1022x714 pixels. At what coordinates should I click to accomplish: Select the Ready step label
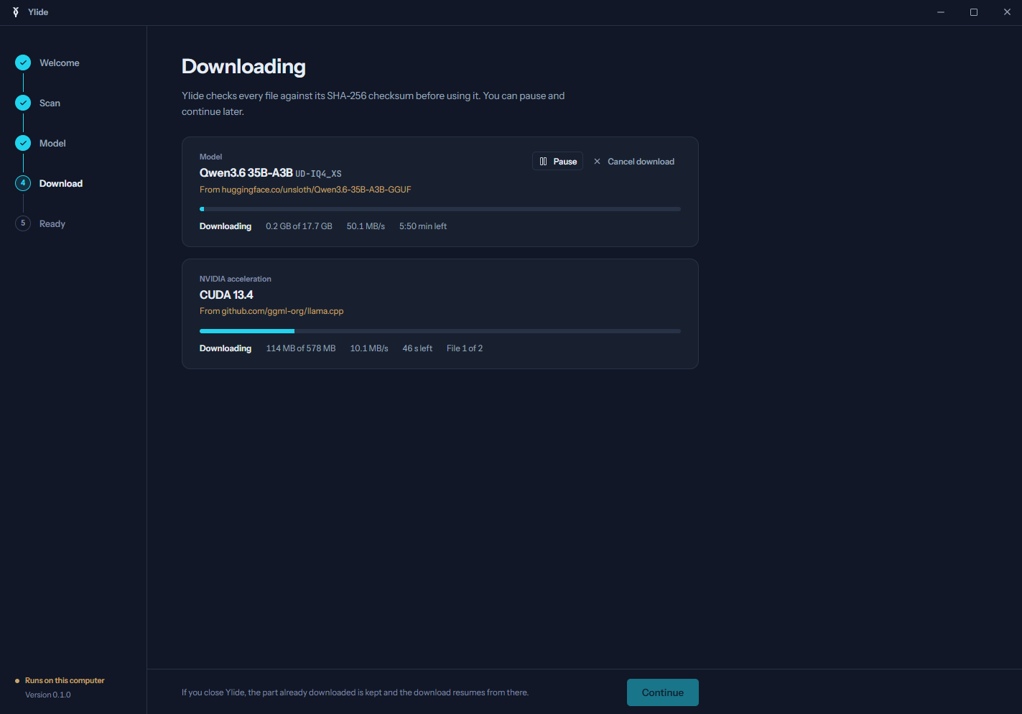click(52, 224)
